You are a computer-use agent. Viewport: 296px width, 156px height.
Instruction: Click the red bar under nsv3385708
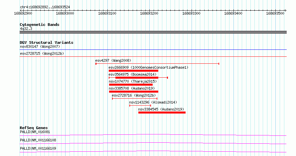134,92
